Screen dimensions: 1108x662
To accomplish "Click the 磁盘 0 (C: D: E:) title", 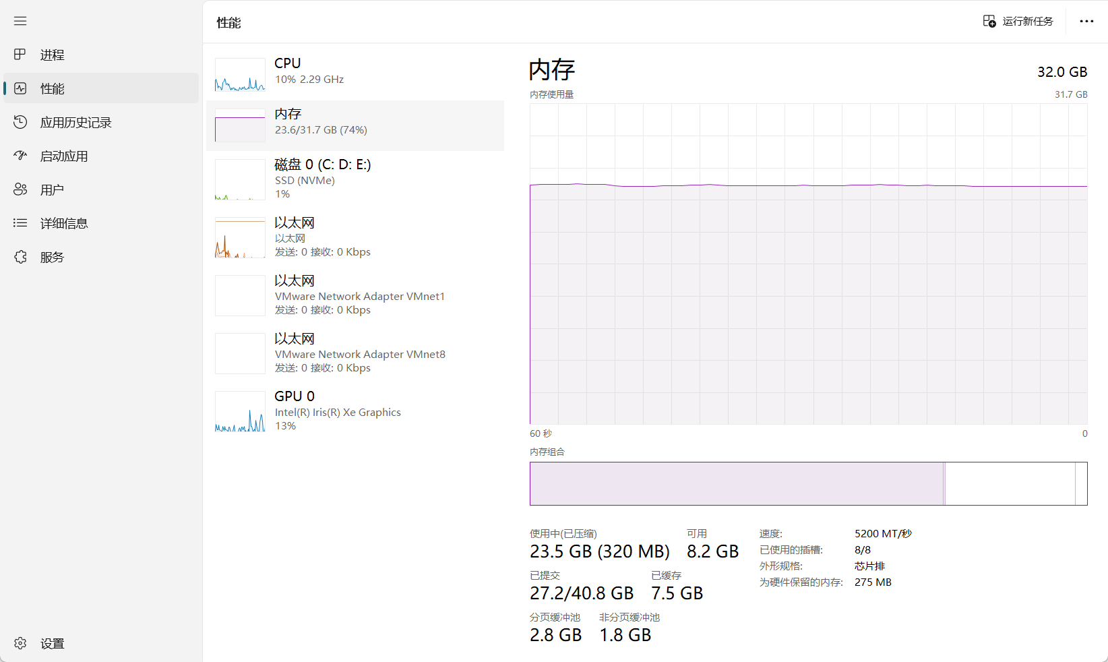I will coord(323,164).
